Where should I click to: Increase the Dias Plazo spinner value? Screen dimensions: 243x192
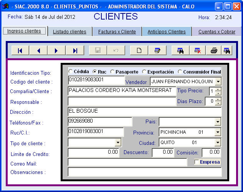click(218, 100)
